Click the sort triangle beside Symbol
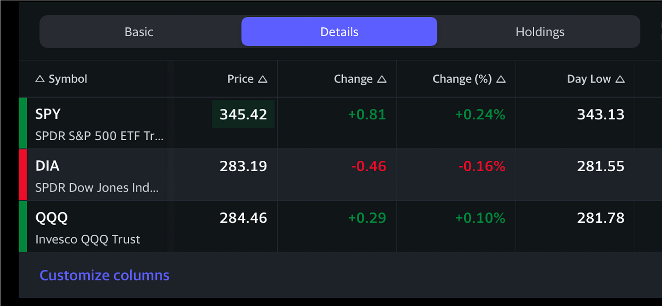Viewport: 662px width, 306px height. click(40, 79)
